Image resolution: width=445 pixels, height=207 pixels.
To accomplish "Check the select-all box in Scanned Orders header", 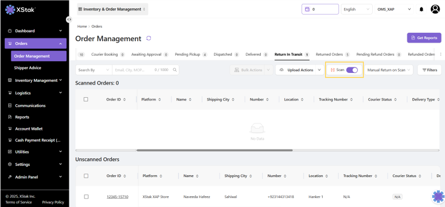I will tap(86, 99).
